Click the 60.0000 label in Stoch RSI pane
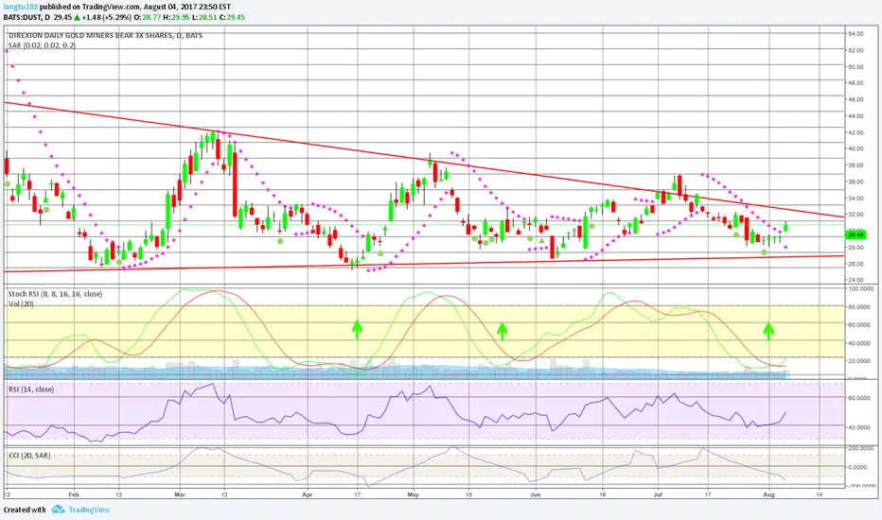 (860, 325)
